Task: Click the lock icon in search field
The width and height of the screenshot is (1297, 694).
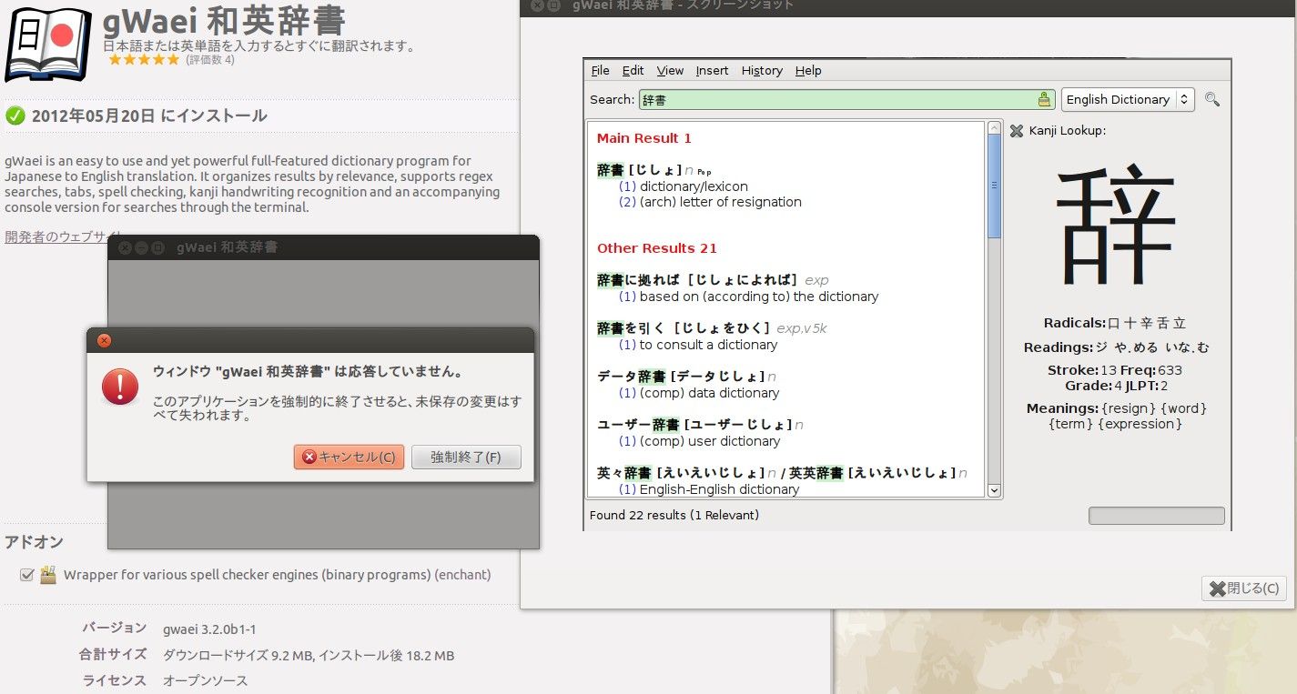Action: point(1044,99)
